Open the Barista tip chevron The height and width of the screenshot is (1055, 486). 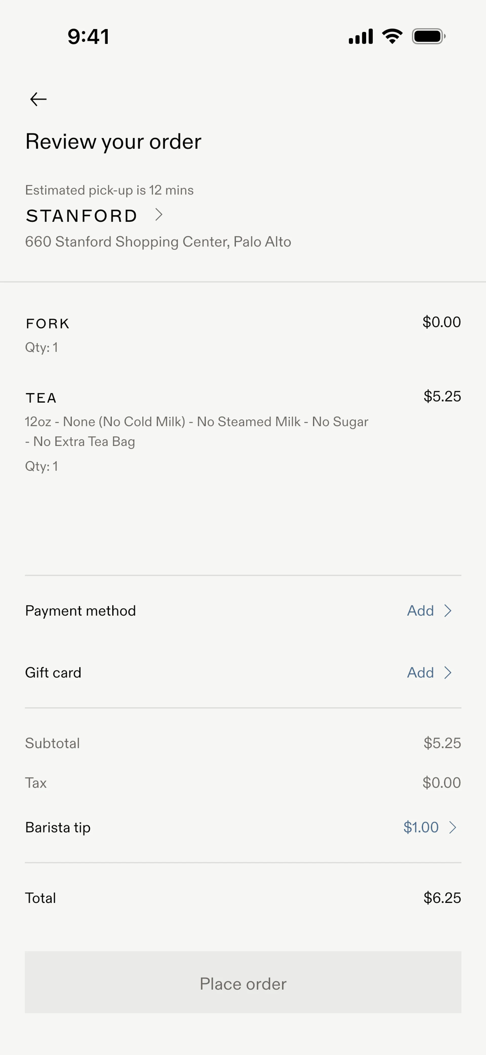pyautogui.click(x=452, y=827)
